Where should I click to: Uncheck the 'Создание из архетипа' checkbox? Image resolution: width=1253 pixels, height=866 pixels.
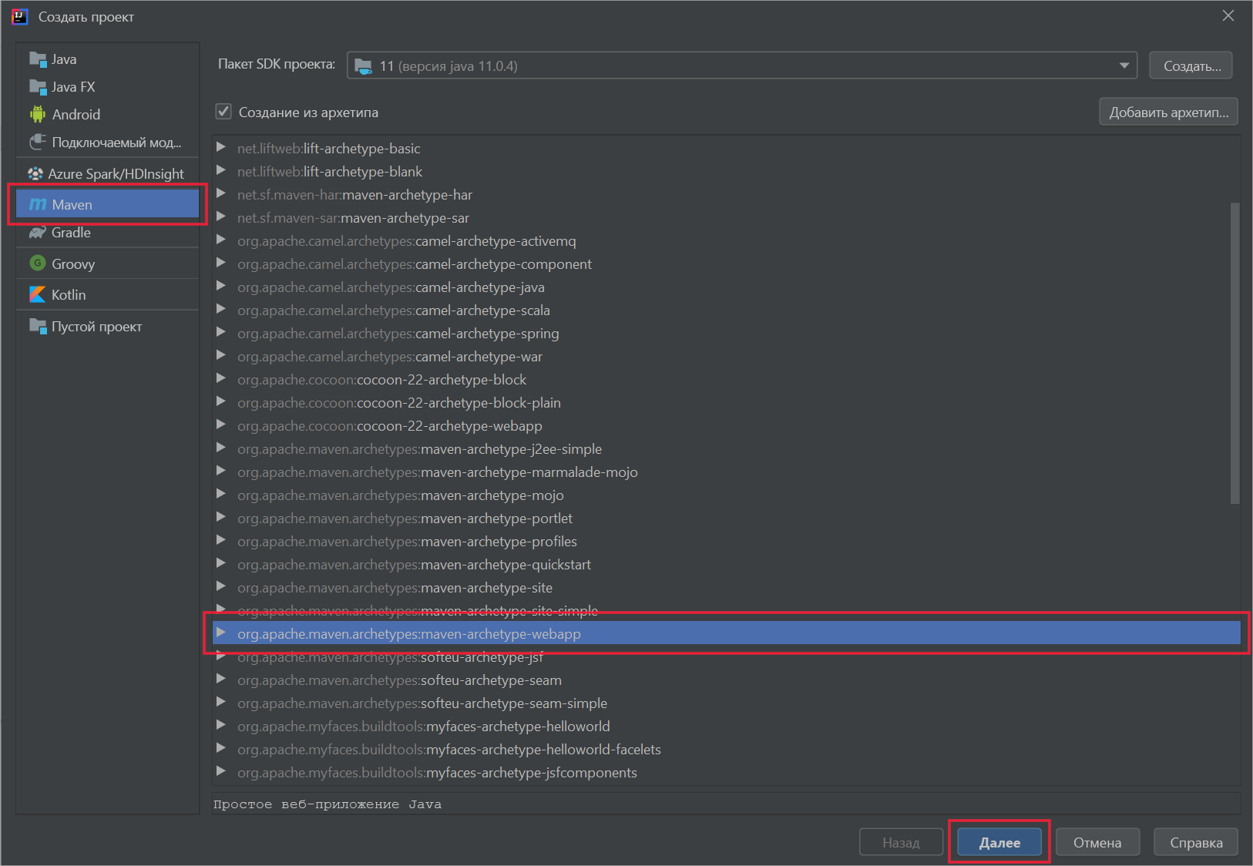coord(223,112)
